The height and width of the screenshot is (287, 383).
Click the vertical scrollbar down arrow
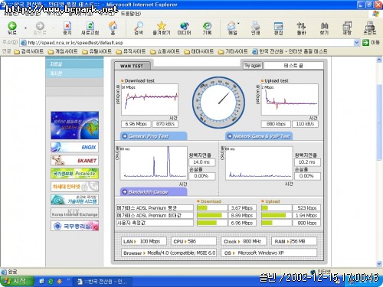coord(379,264)
